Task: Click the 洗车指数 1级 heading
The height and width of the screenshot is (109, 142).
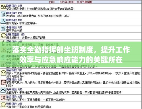Action: [14, 89]
